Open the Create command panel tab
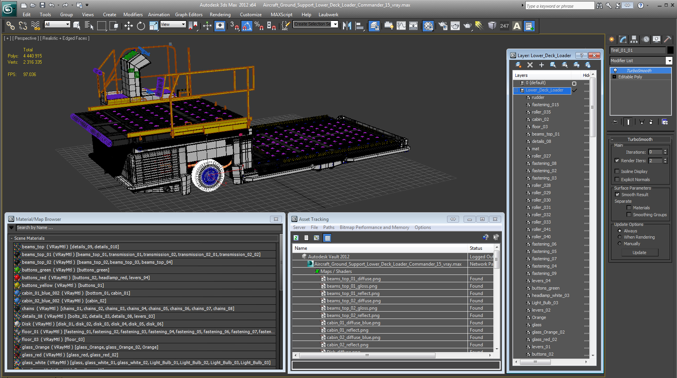The width and height of the screenshot is (677, 378). coord(612,39)
